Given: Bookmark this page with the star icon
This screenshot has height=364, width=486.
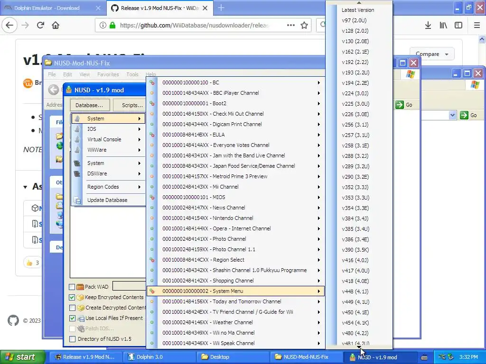Looking at the screenshot, I should pos(304,25).
